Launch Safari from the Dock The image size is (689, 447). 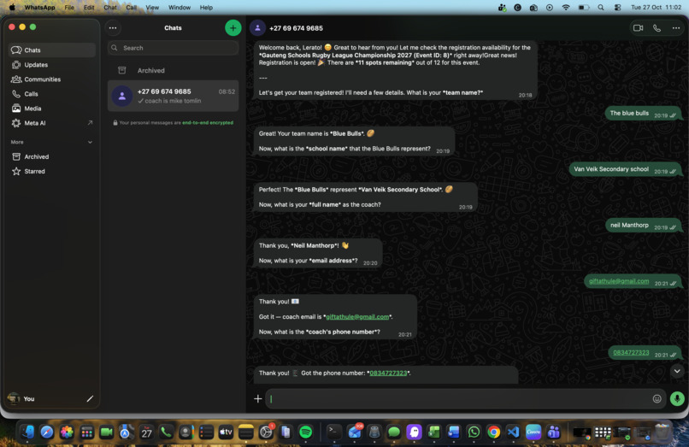[47, 432]
